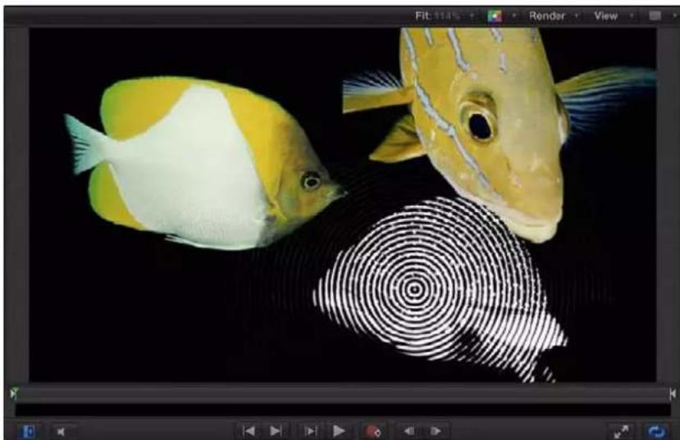
Task: Open the Render menu
Action: coord(554,16)
